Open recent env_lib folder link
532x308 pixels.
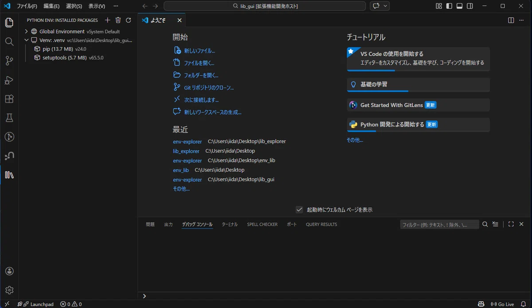pos(181,170)
